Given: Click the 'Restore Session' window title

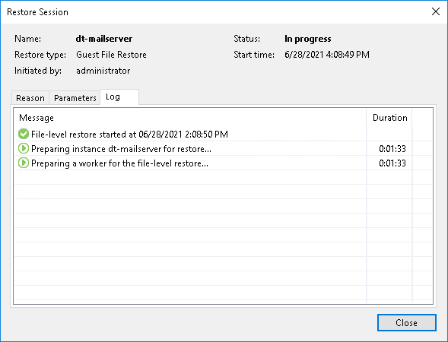Looking at the screenshot, I should [37, 12].
